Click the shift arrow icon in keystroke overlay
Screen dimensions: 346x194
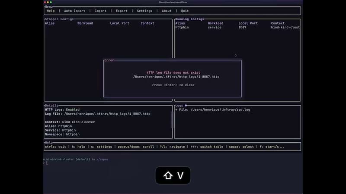167,175
